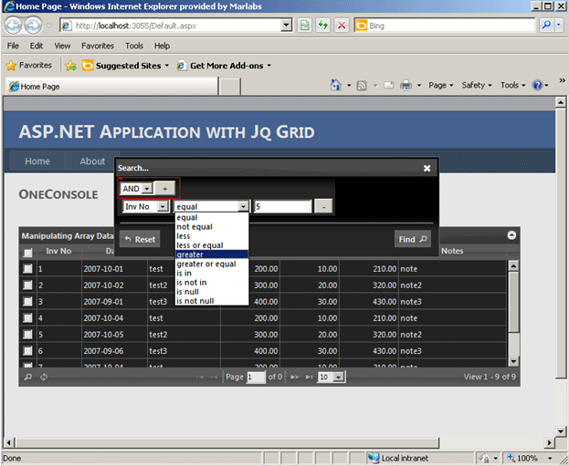Select 'not equal' in the operator list
The height and width of the screenshot is (466, 569).
pyautogui.click(x=212, y=227)
